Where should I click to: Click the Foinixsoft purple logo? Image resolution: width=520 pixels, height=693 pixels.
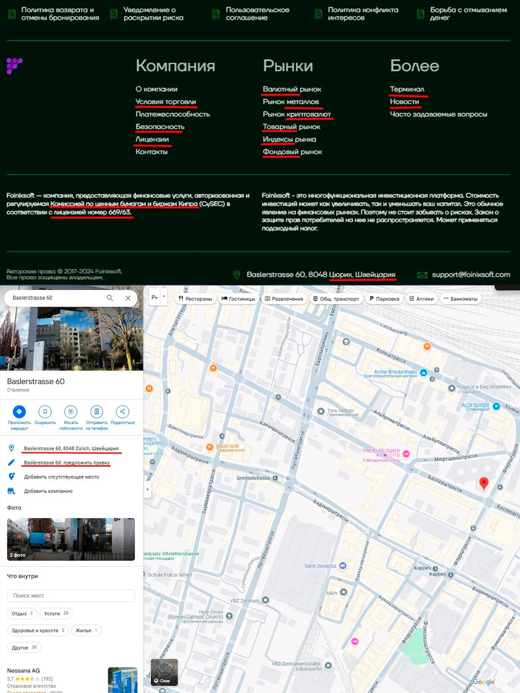click(x=14, y=66)
